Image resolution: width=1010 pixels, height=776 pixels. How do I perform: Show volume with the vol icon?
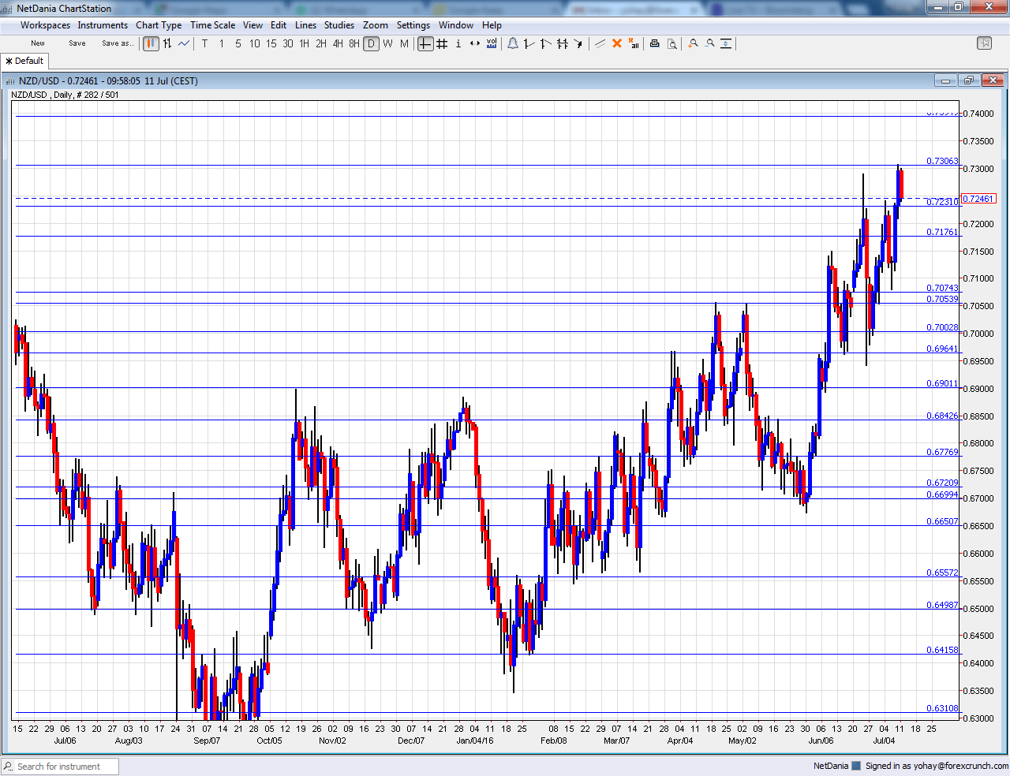491,43
